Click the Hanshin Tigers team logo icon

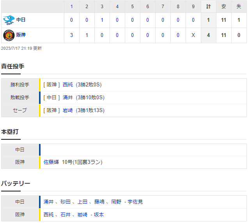[x=9, y=35]
